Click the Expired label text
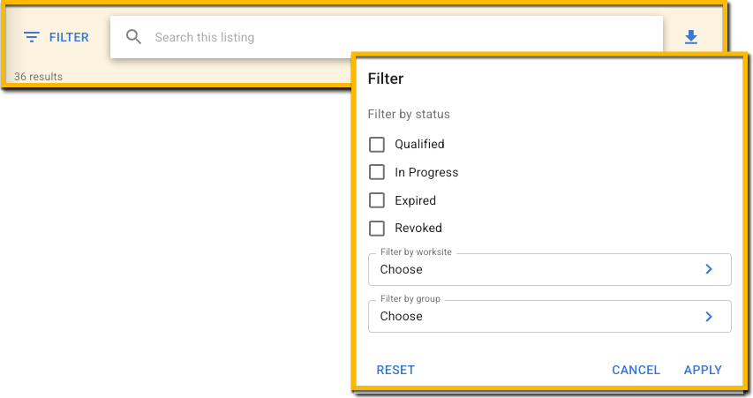The width and height of the screenshot is (753, 398). coord(415,200)
